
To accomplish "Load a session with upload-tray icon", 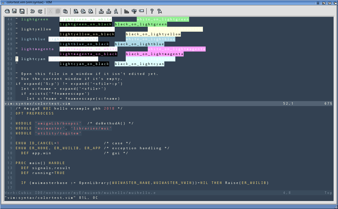I will [101, 11].
